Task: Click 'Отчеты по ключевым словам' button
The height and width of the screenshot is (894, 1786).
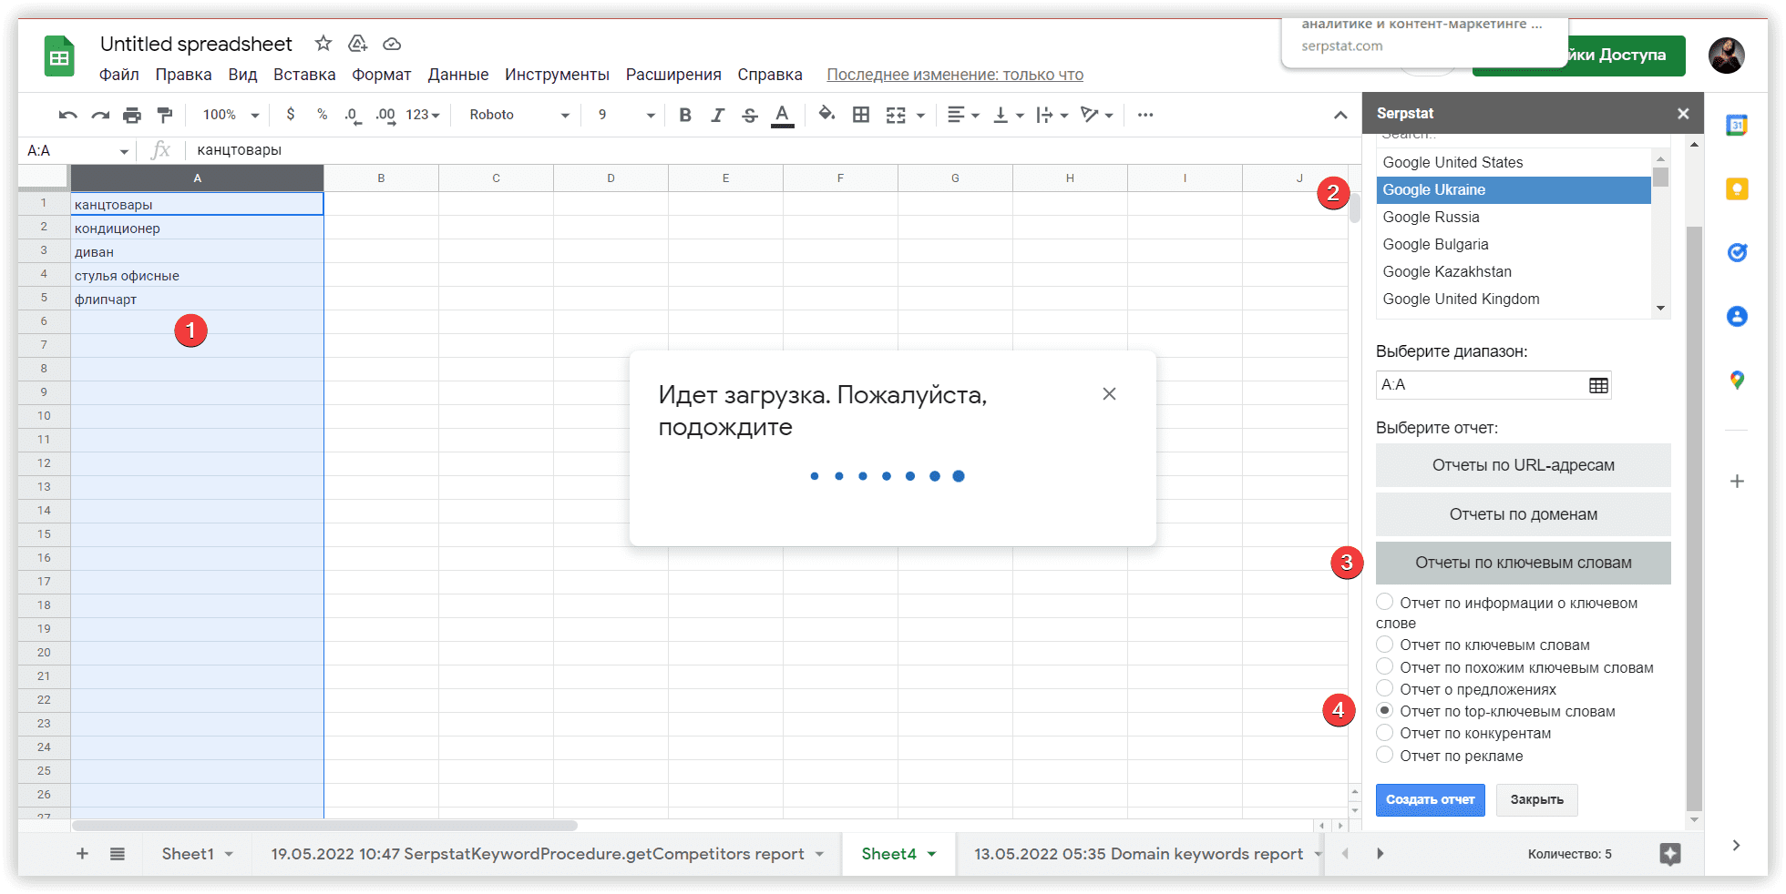Action: pos(1523,563)
